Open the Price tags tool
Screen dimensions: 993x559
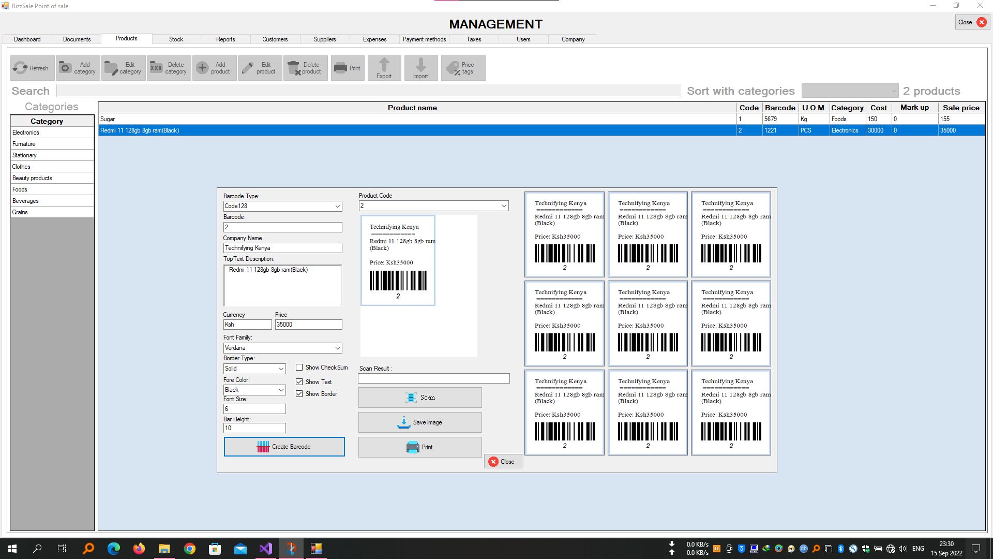(463, 68)
